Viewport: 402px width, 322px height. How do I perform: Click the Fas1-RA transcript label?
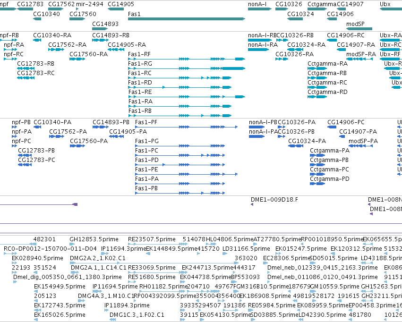(140, 102)
